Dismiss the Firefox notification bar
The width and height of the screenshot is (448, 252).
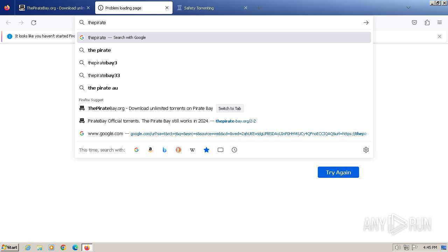[x=440, y=36]
